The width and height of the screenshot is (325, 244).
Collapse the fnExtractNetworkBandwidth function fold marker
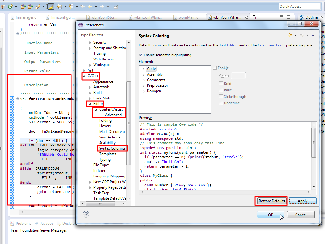click(18, 98)
